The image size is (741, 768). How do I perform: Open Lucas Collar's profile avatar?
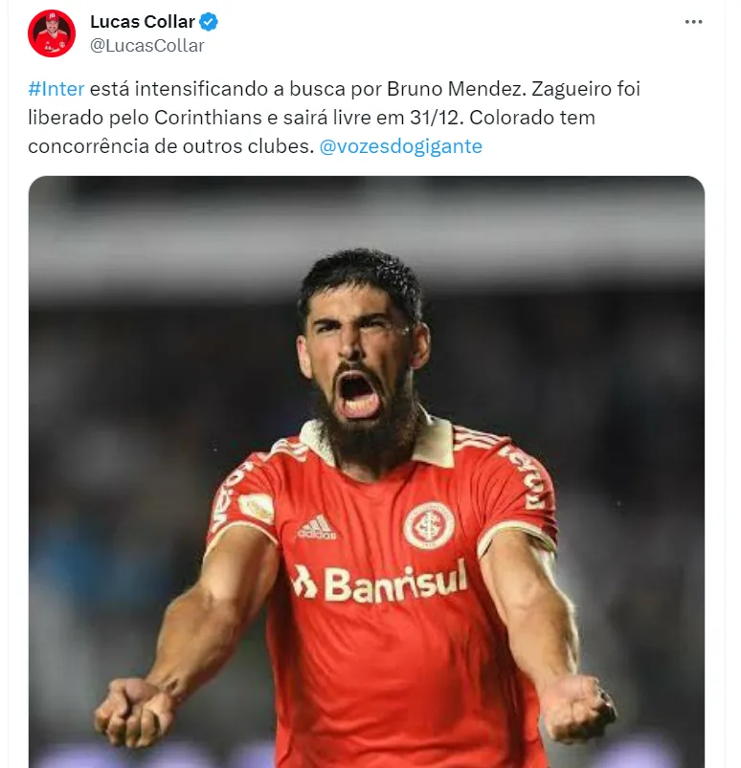pos(52,33)
